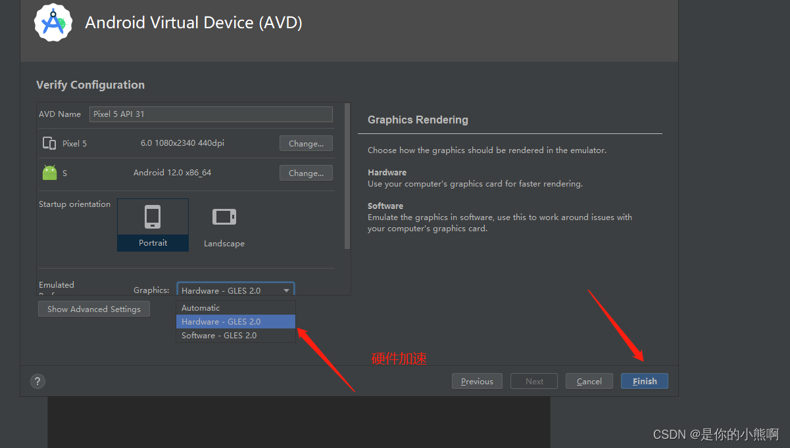Go back with the Previous button

point(477,381)
